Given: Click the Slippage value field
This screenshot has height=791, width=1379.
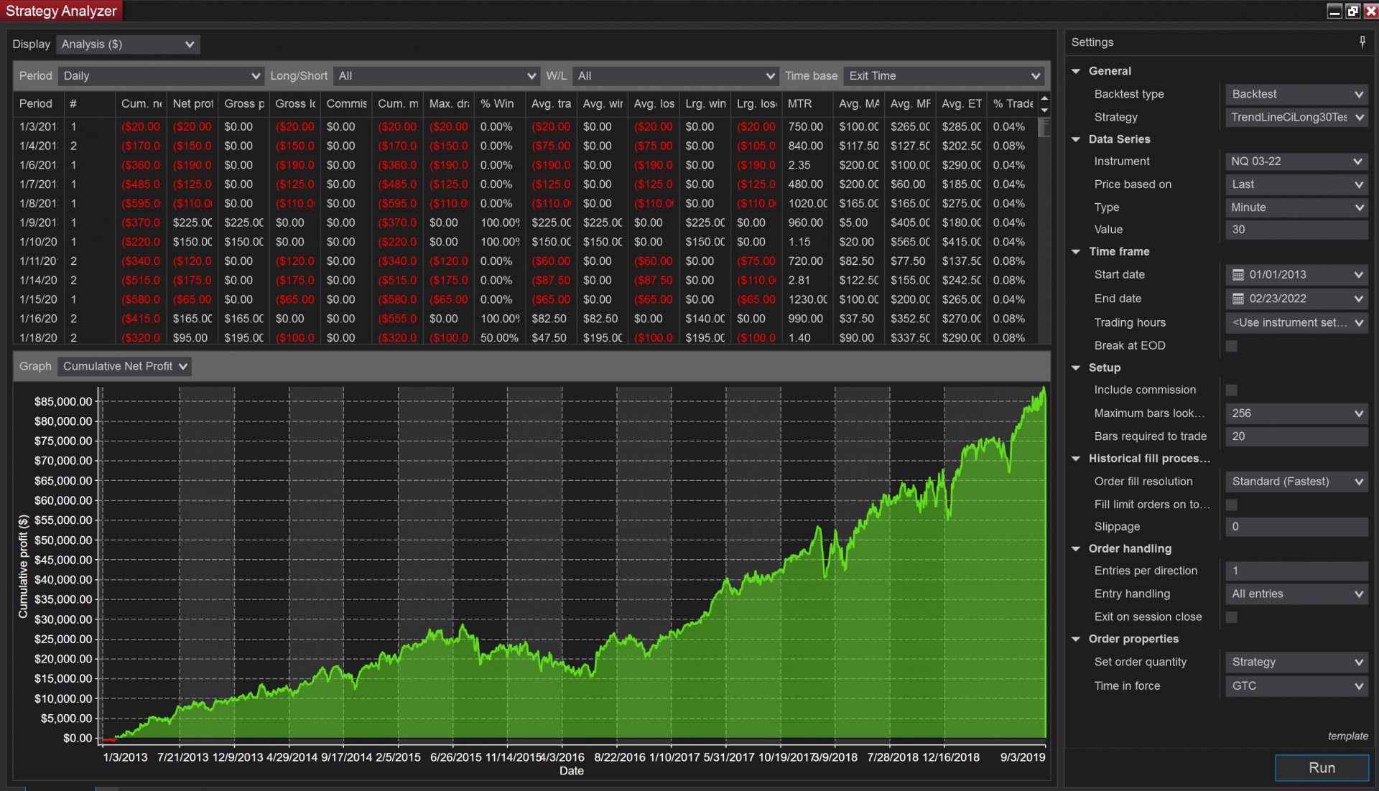Looking at the screenshot, I should pos(1296,527).
